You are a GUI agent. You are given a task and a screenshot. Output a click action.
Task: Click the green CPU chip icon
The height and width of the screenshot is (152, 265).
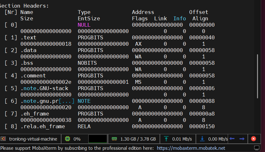(68, 139)
